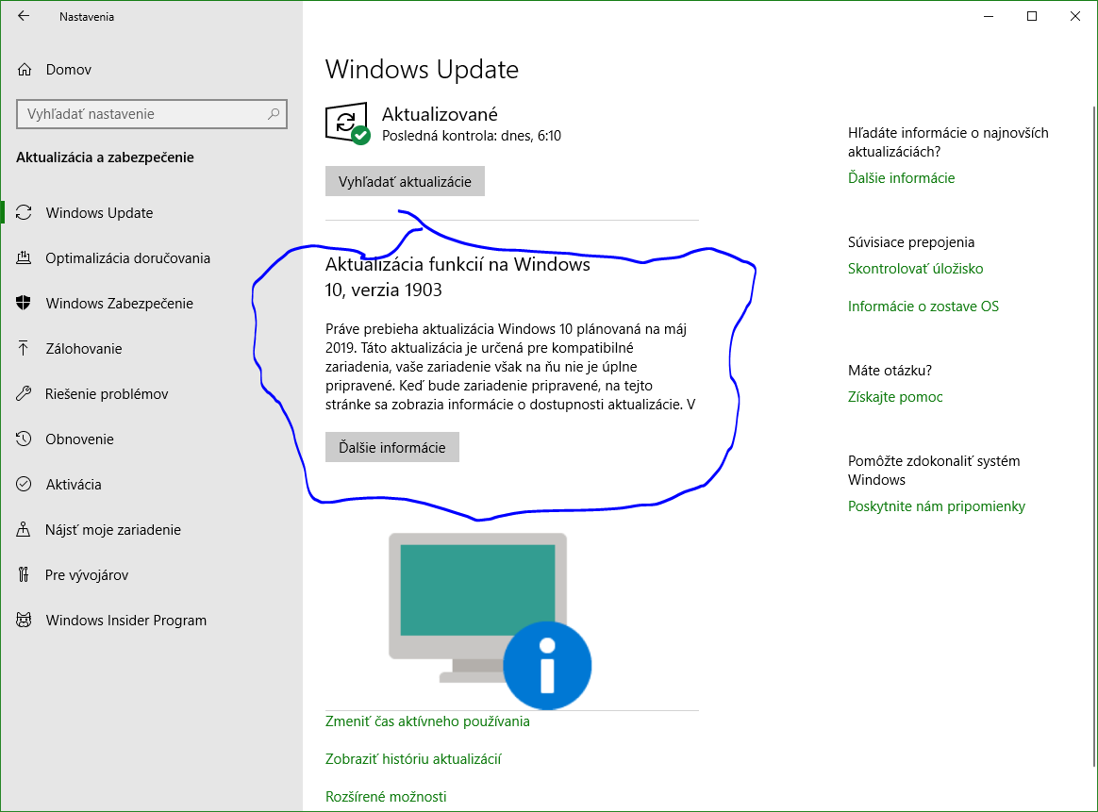Click Informácie o zostave OS link
Image resolution: width=1098 pixels, height=812 pixels.
[923, 306]
